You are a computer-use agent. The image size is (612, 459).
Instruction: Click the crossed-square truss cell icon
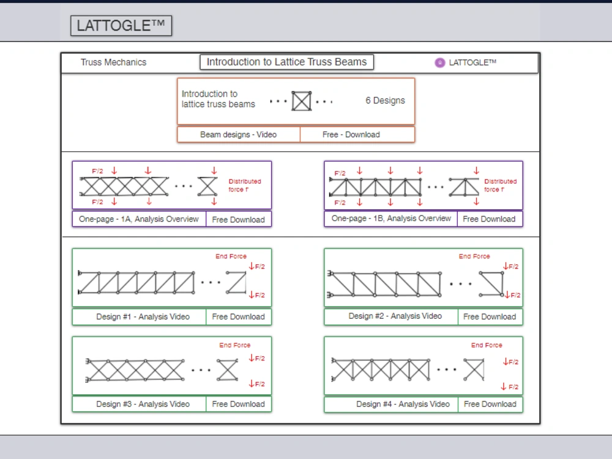tap(302, 101)
